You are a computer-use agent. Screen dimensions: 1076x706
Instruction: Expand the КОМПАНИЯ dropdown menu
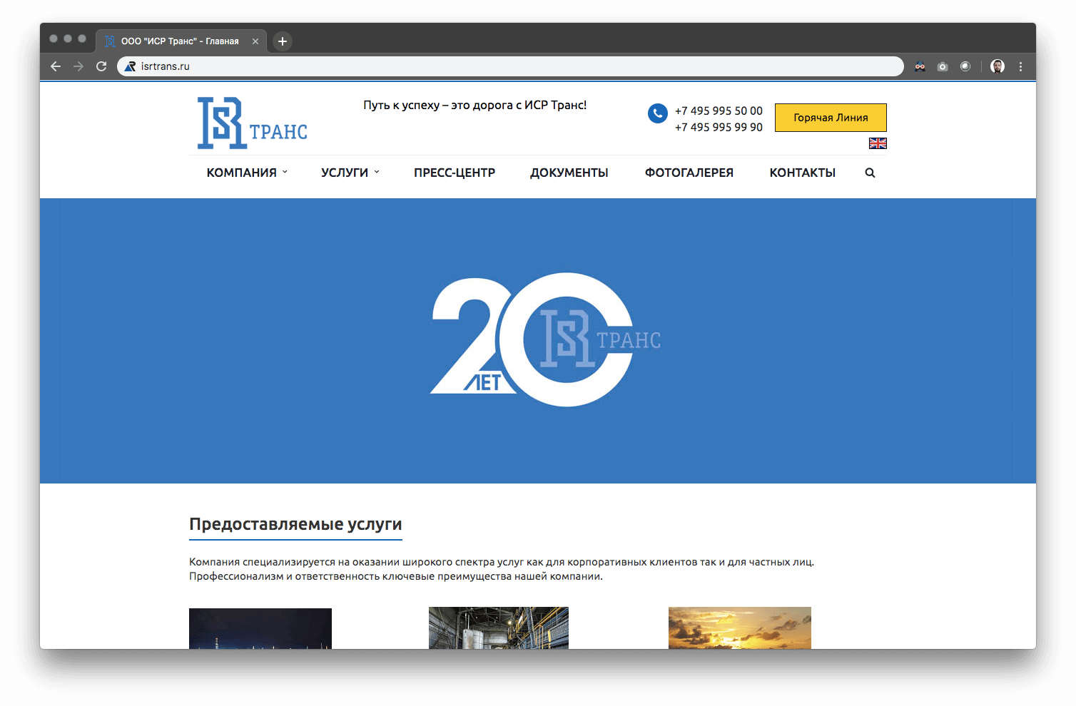(x=246, y=173)
